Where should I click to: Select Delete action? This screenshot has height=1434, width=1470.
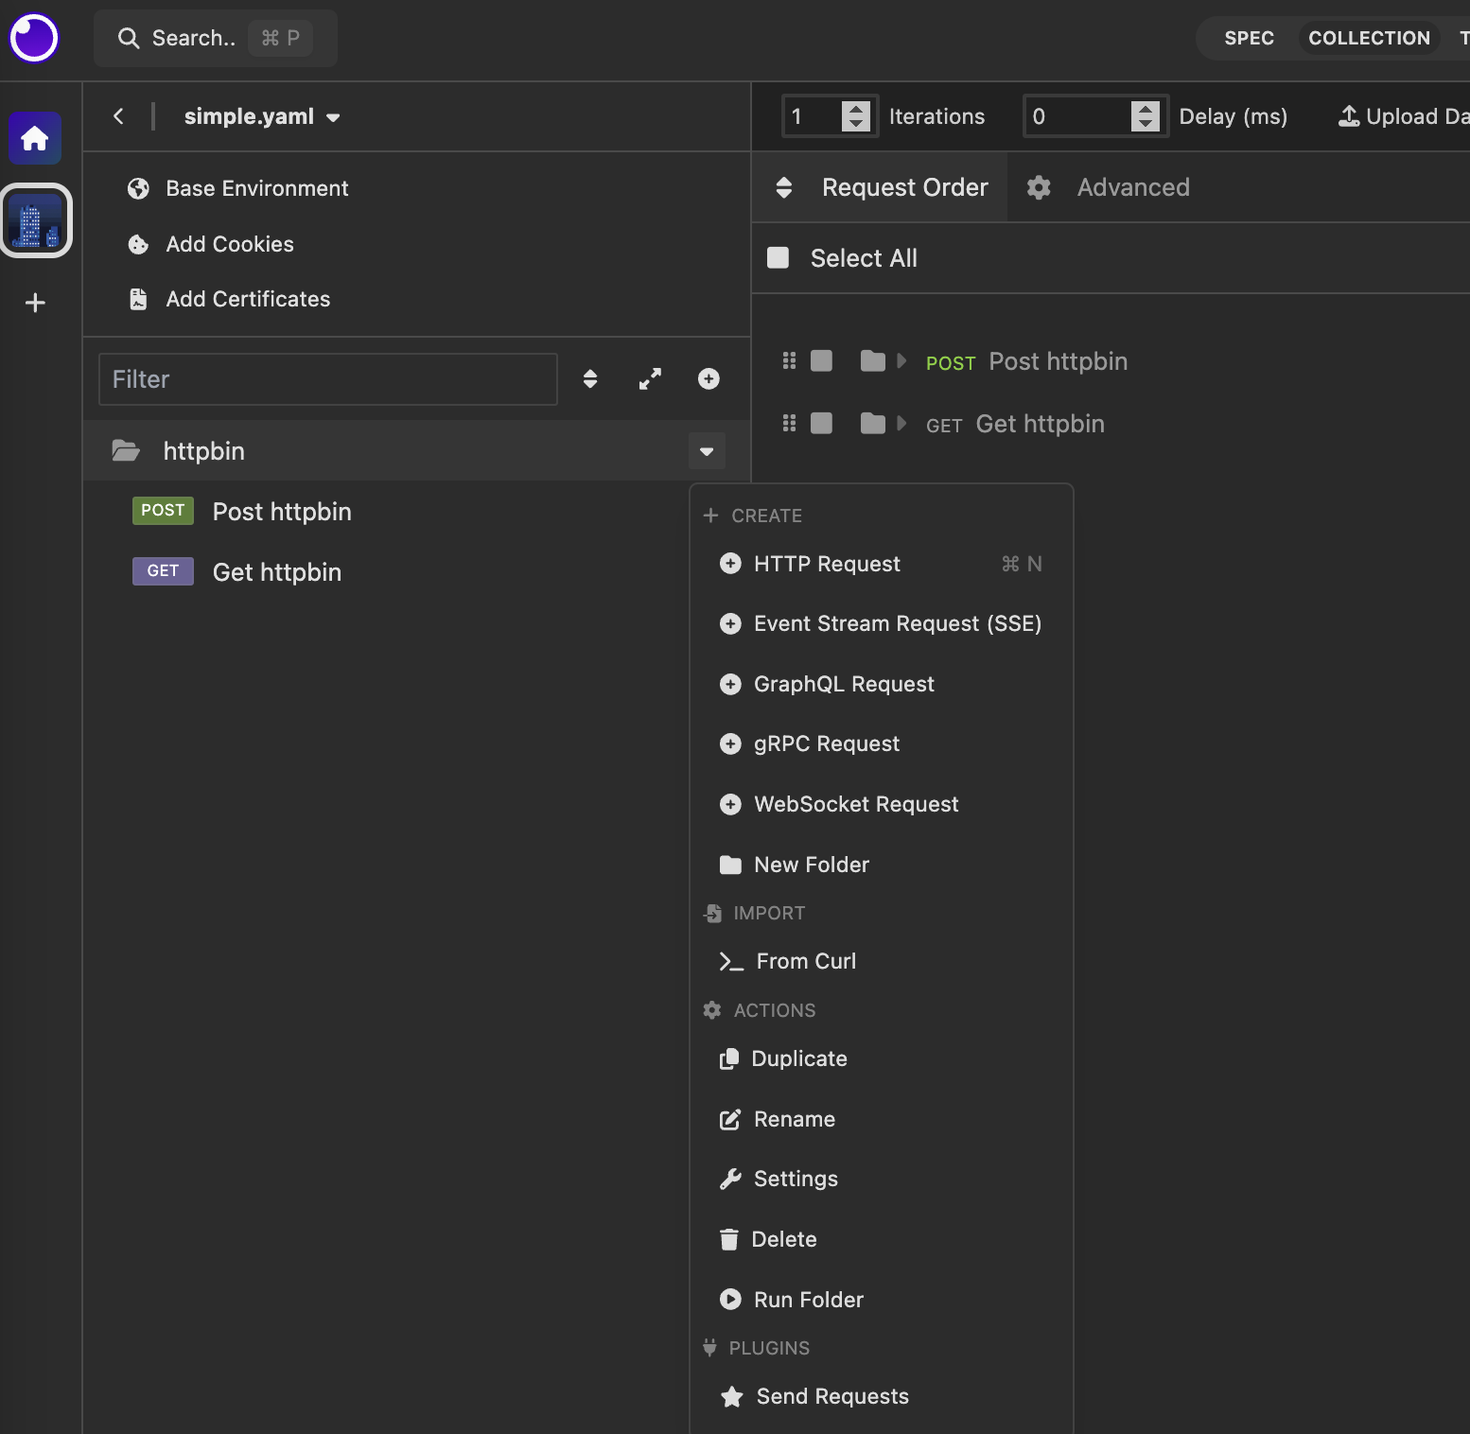pos(882,1239)
